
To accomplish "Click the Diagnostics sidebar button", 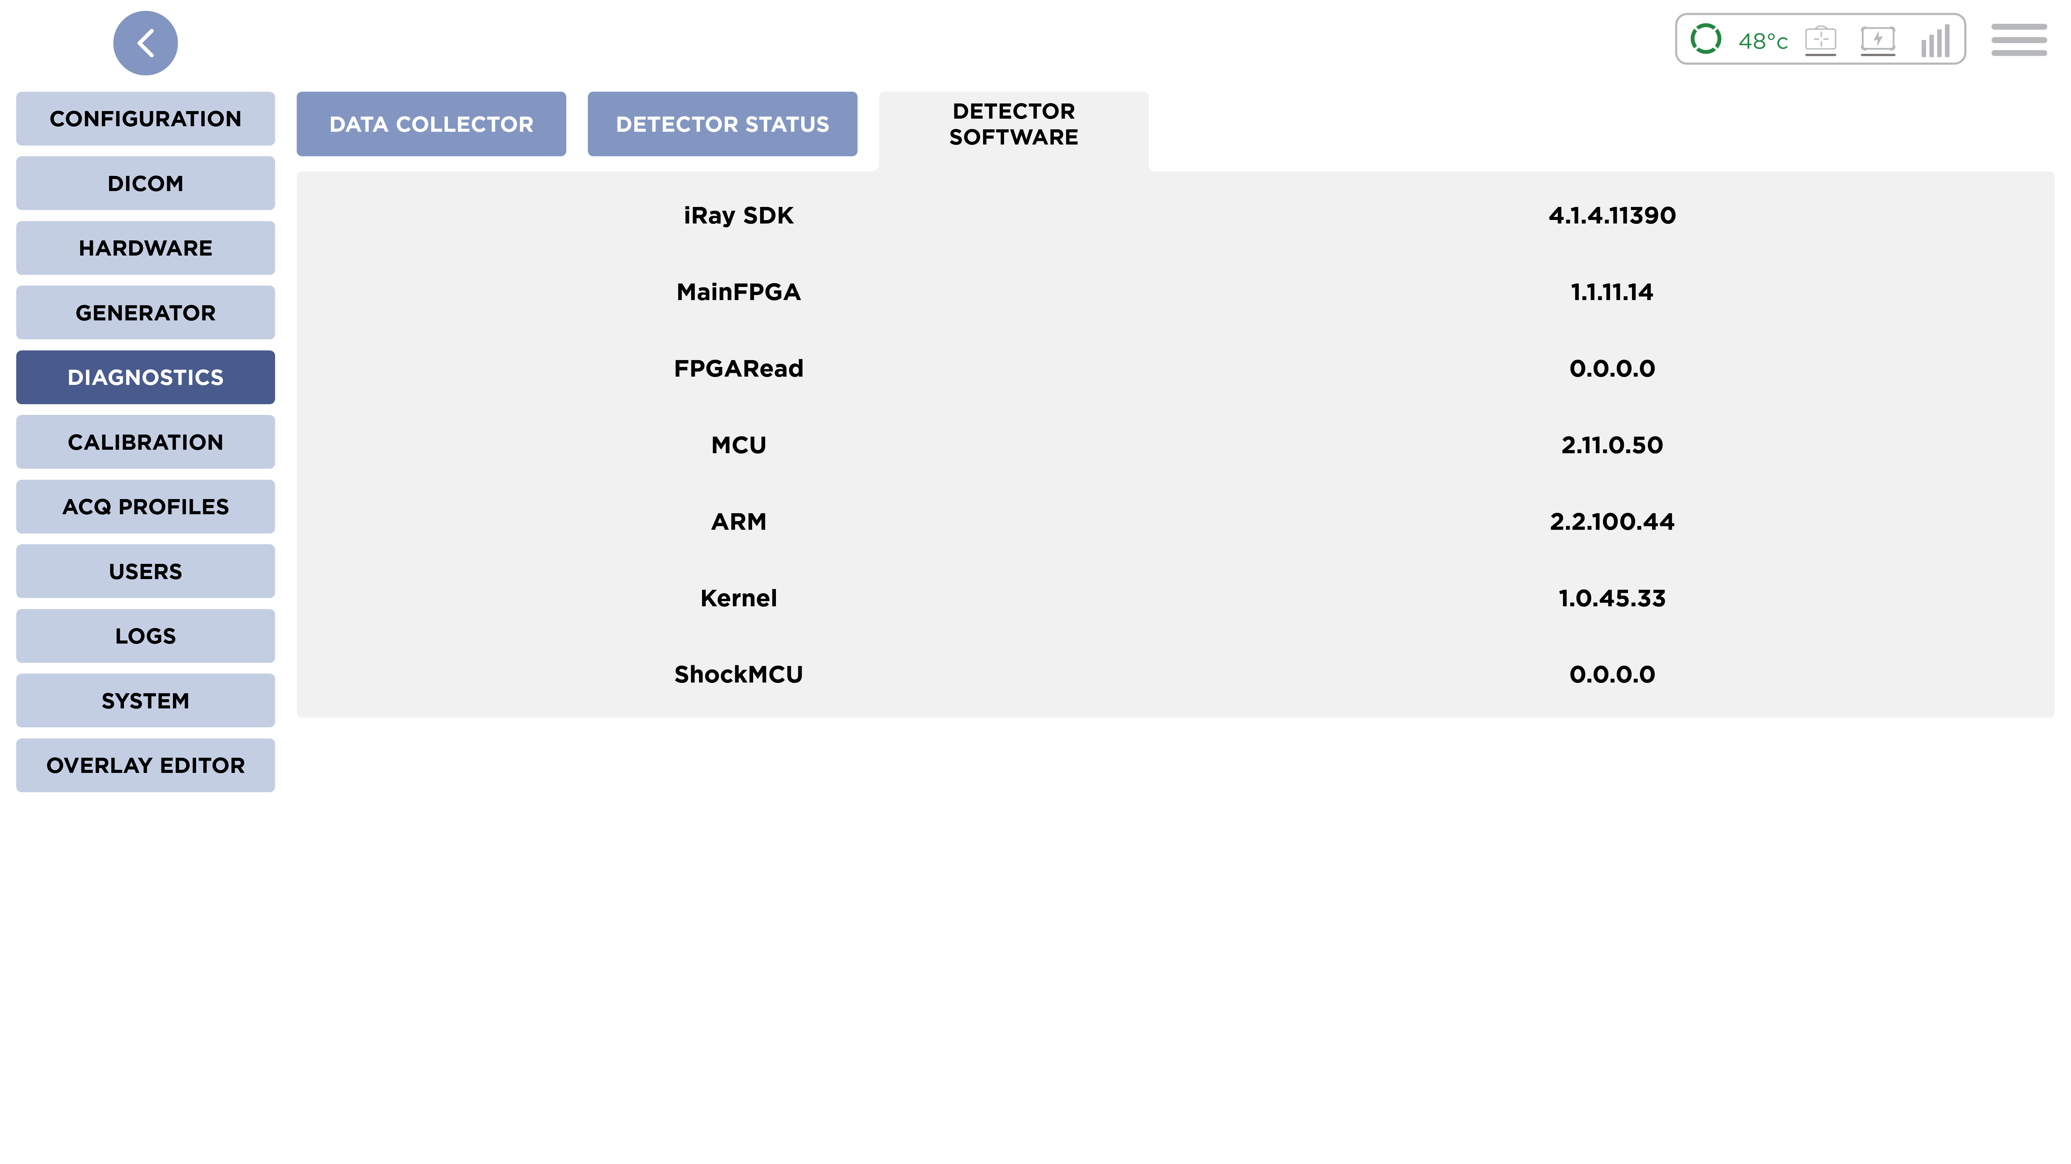I will [146, 378].
